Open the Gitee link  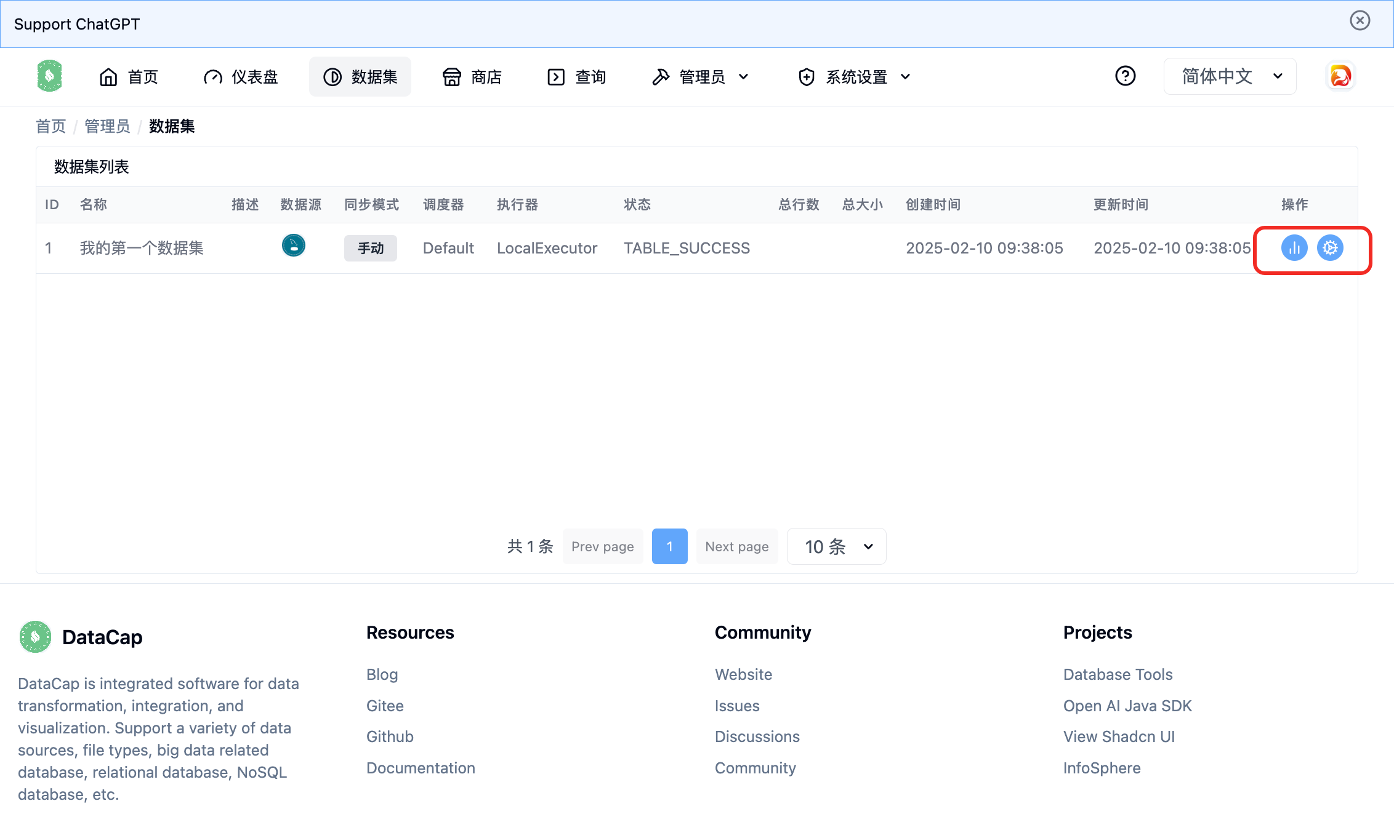click(385, 706)
